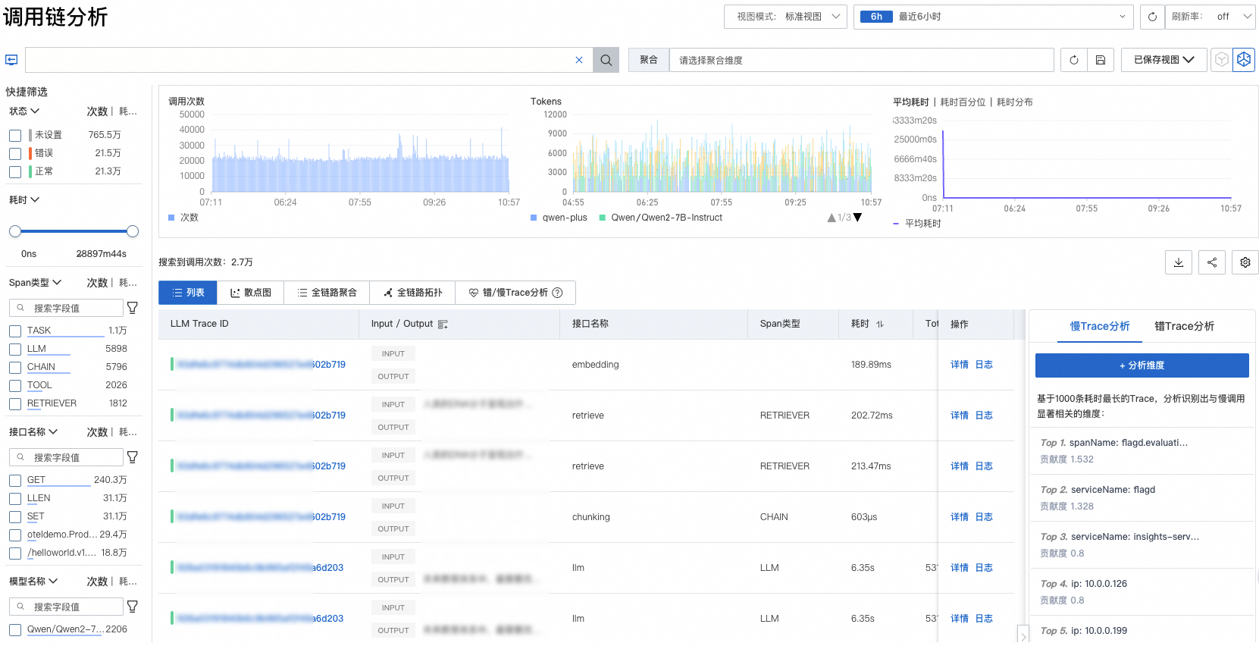Switch to the 全链路聚合 tab
Viewport: 1259px width, 646px height.
(327, 293)
